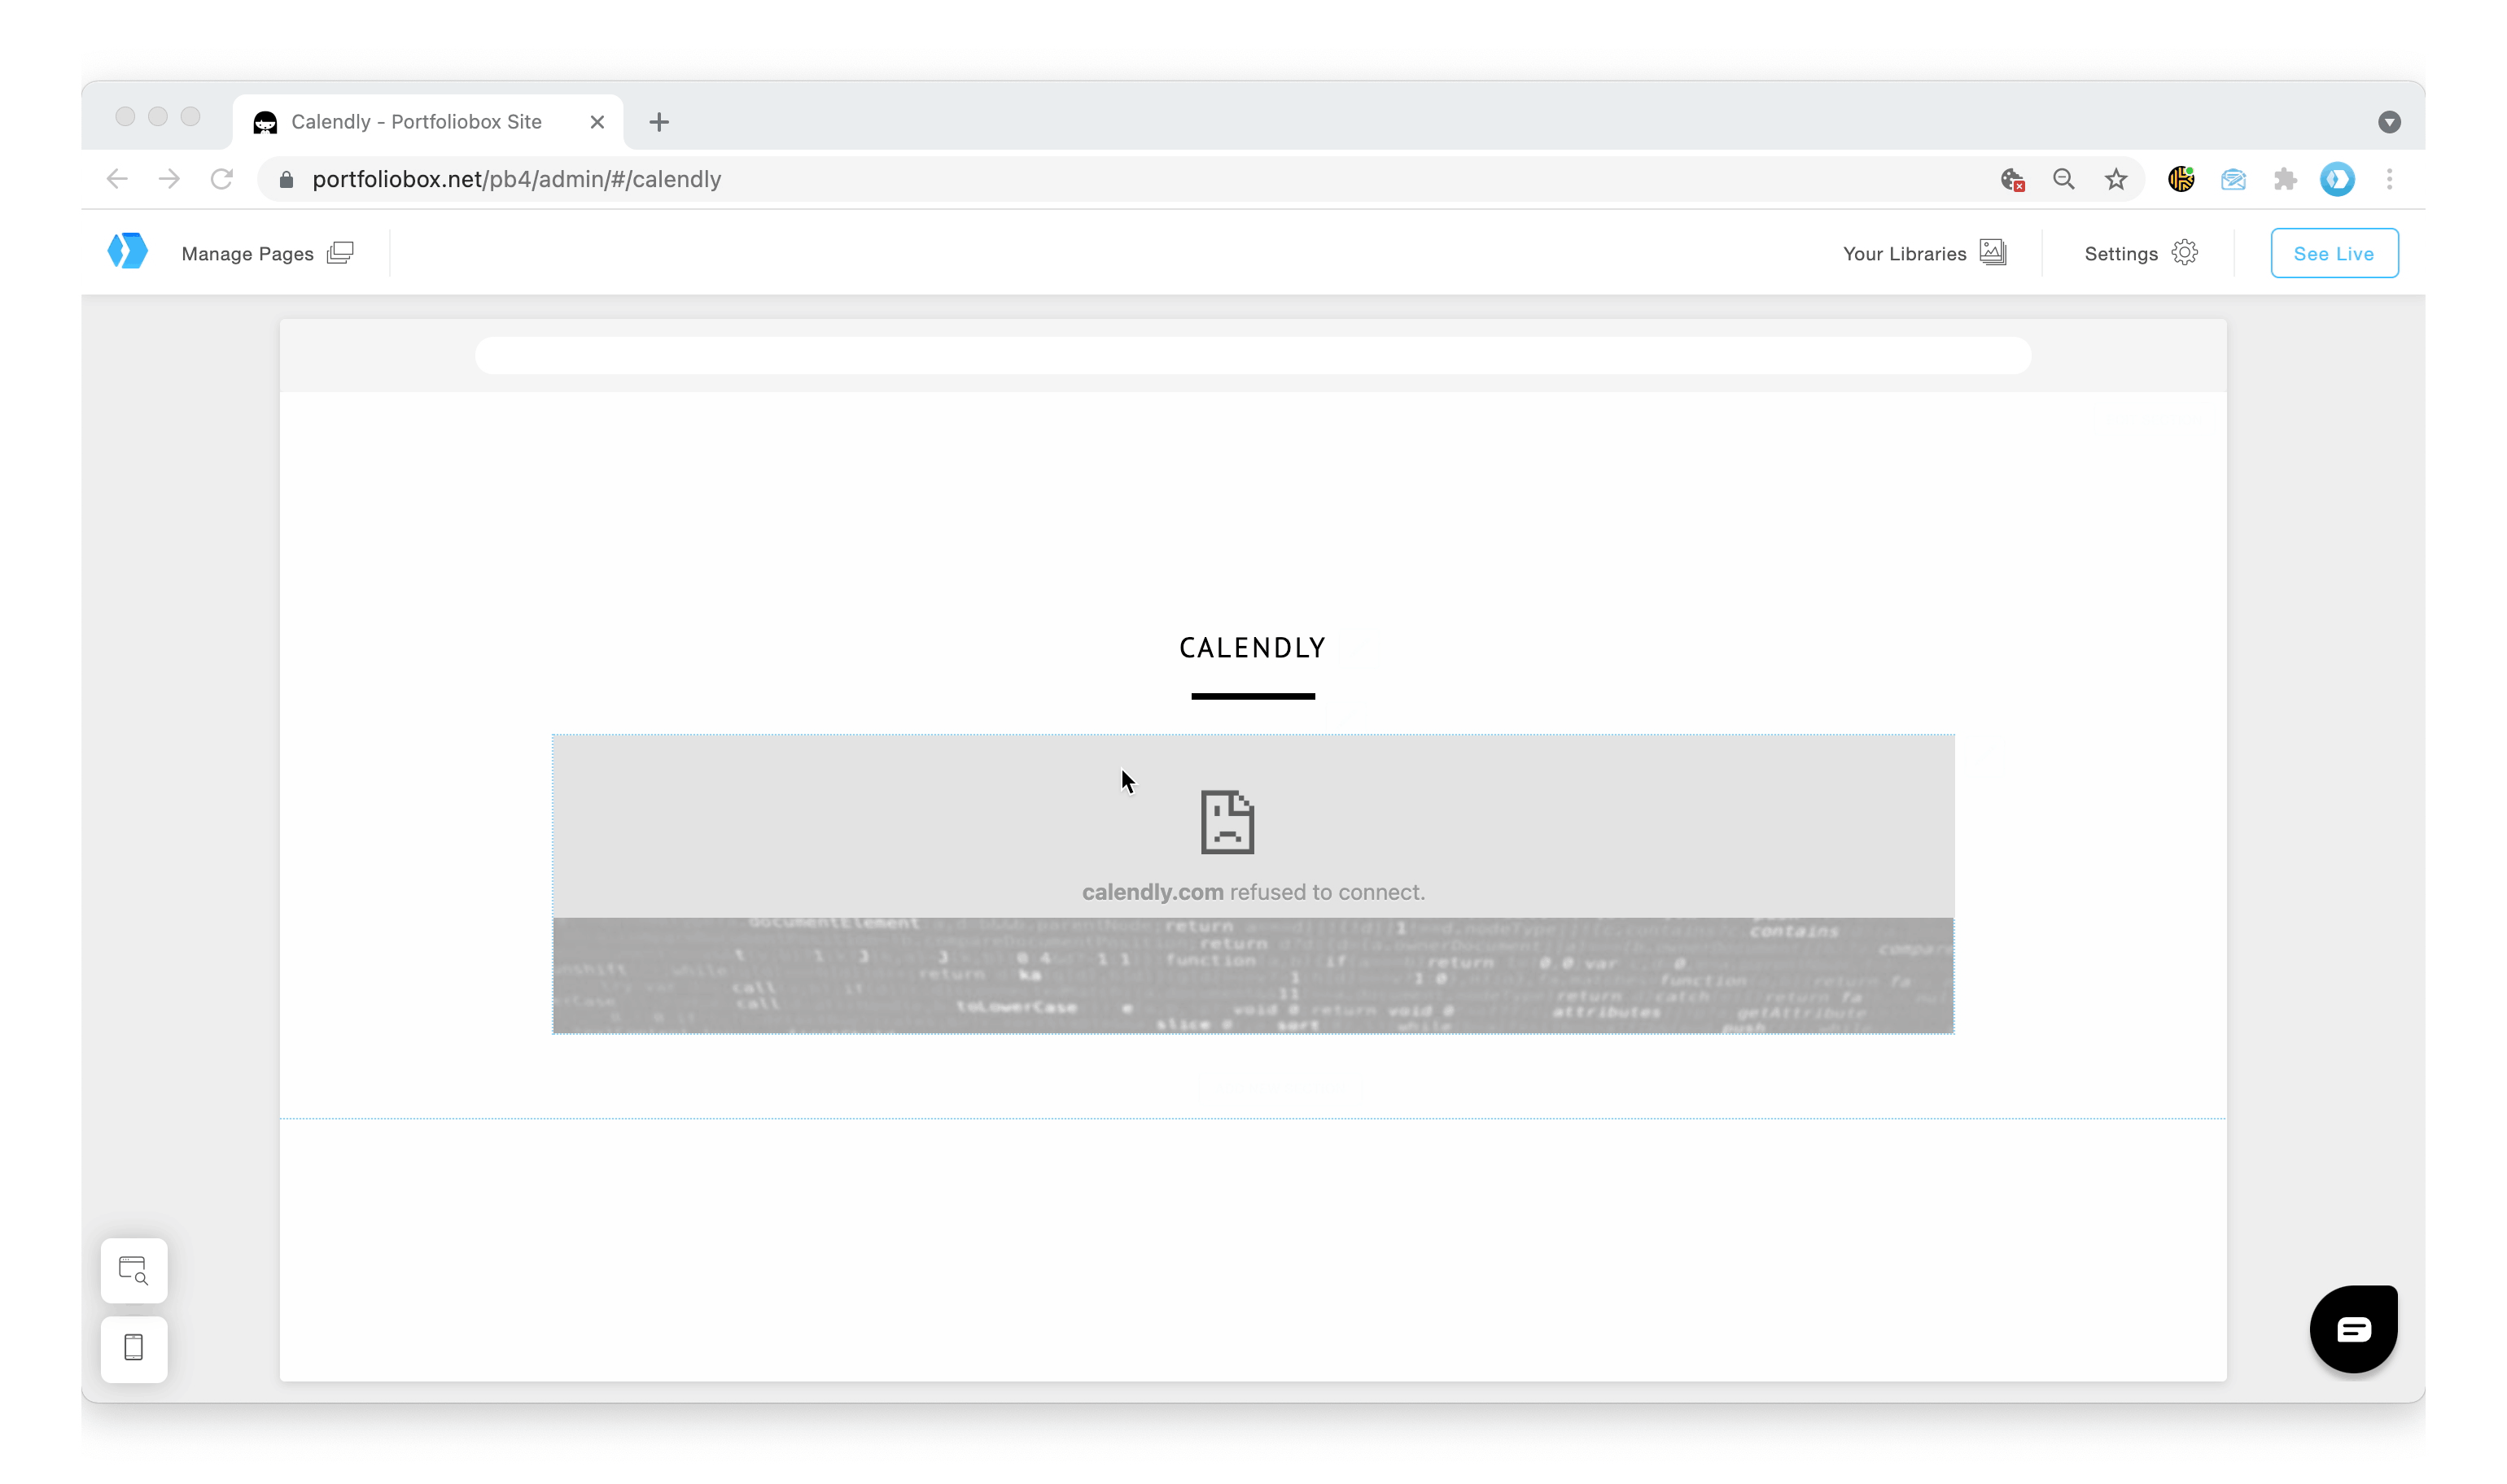The width and height of the screenshot is (2507, 1484).
Task: Open the cookie blocker extension
Action: click(2013, 179)
